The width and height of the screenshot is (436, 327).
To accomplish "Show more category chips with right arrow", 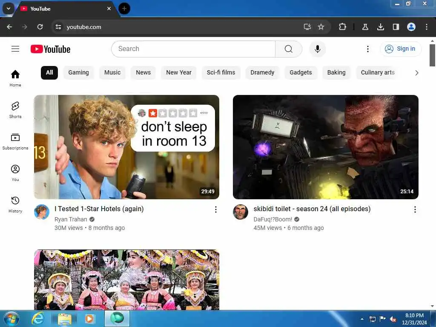I will click(416, 73).
